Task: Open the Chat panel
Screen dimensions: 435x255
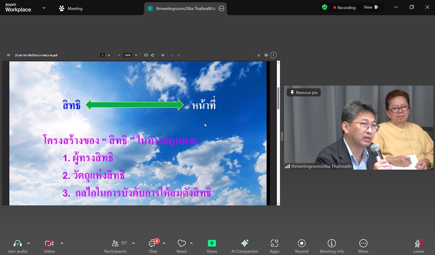Action: tap(153, 244)
